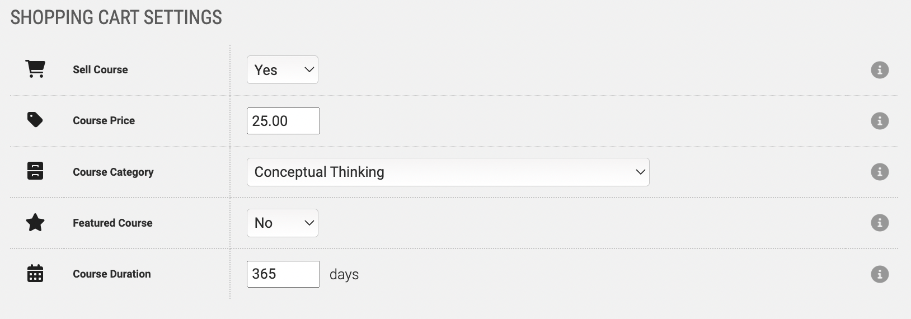Viewport: 911px width, 319px height.
Task: View info icon for Course Duration
Action: pos(880,274)
